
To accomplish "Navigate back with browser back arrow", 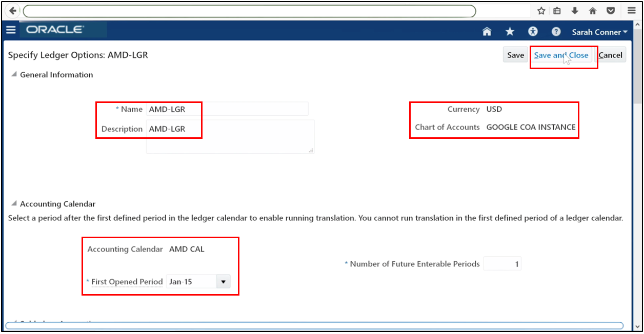I will click(x=12, y=10).
